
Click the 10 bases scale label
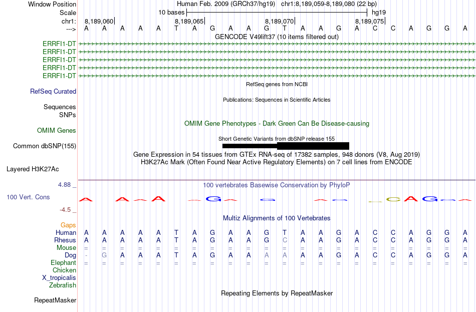171,13
